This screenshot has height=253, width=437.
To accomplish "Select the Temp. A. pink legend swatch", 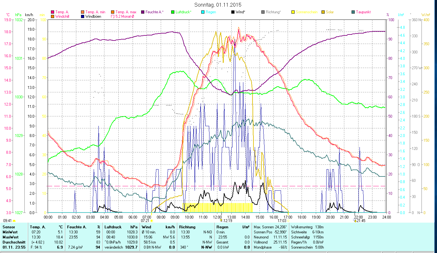I will (53, 12).
